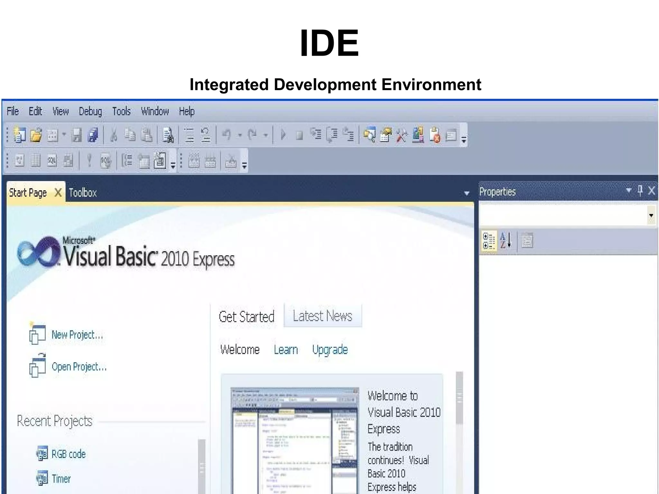Click the Uncomment Lines icon
The width and height of the screenshot is (659, 494).
pos(206,135)
